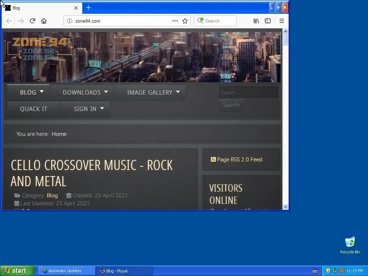Click the taskbar clock 11:15 PM
This screenshot has height=276, width=368.
355,271
